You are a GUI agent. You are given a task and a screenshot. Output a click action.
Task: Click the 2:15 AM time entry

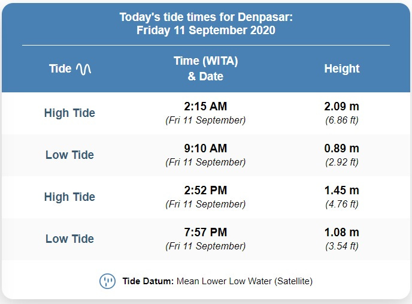[205, 106]
